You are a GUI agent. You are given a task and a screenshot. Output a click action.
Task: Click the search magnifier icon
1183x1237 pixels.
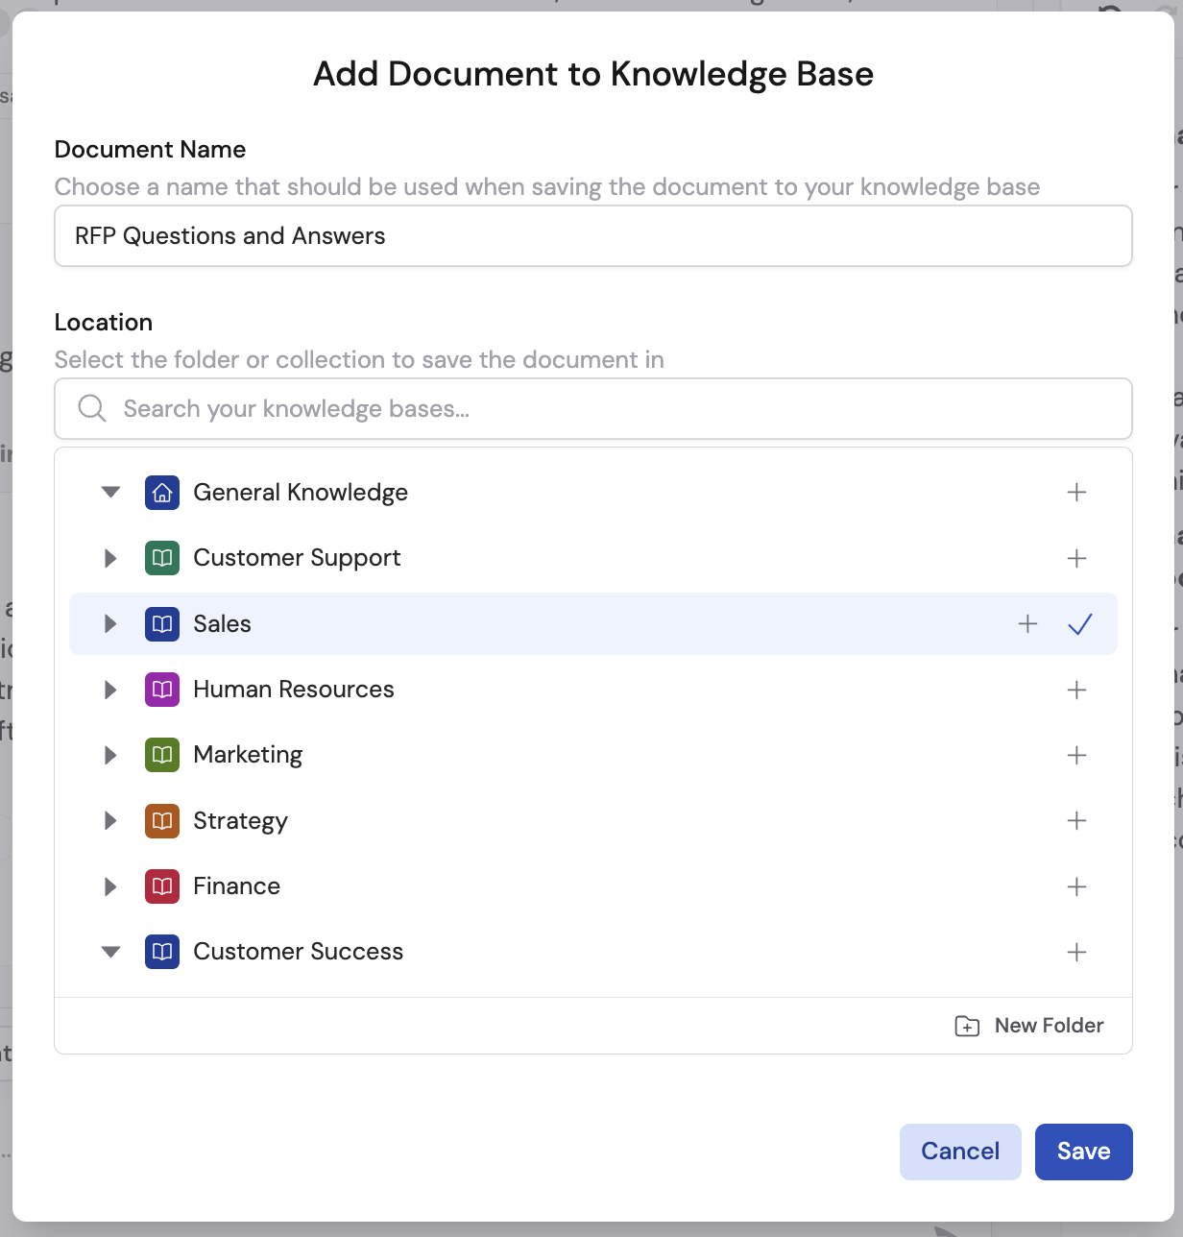coord(91,408)
